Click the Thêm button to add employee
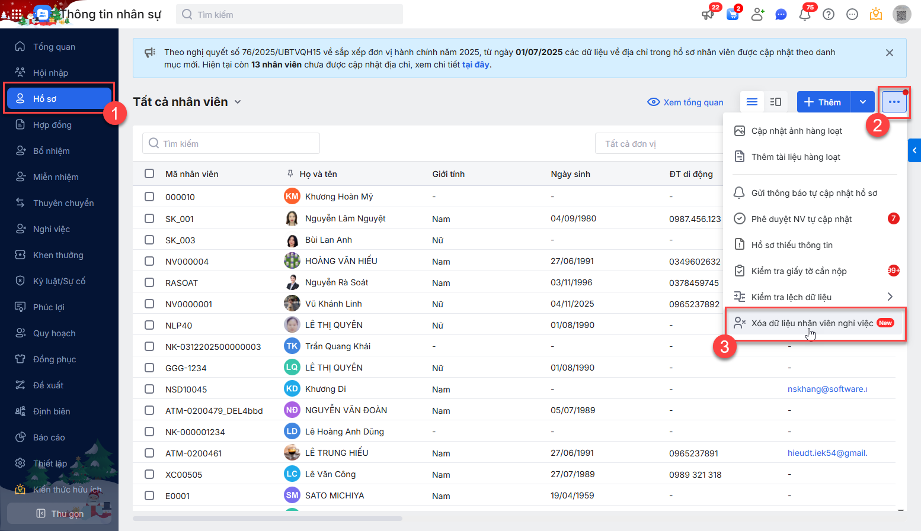 (x=823, y=102)
